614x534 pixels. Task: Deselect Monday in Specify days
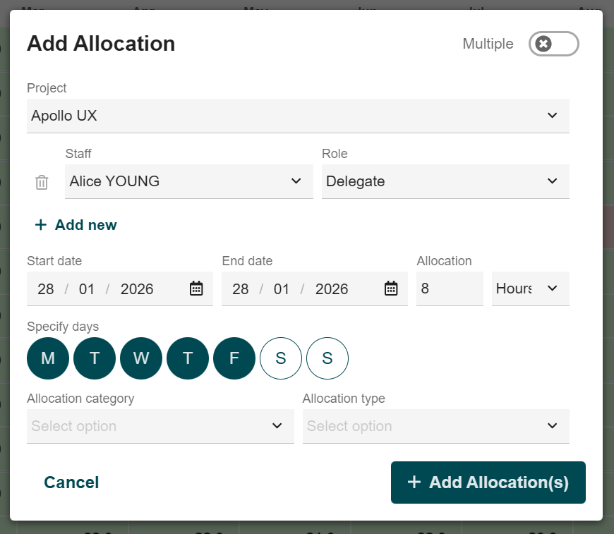(48, 358)
